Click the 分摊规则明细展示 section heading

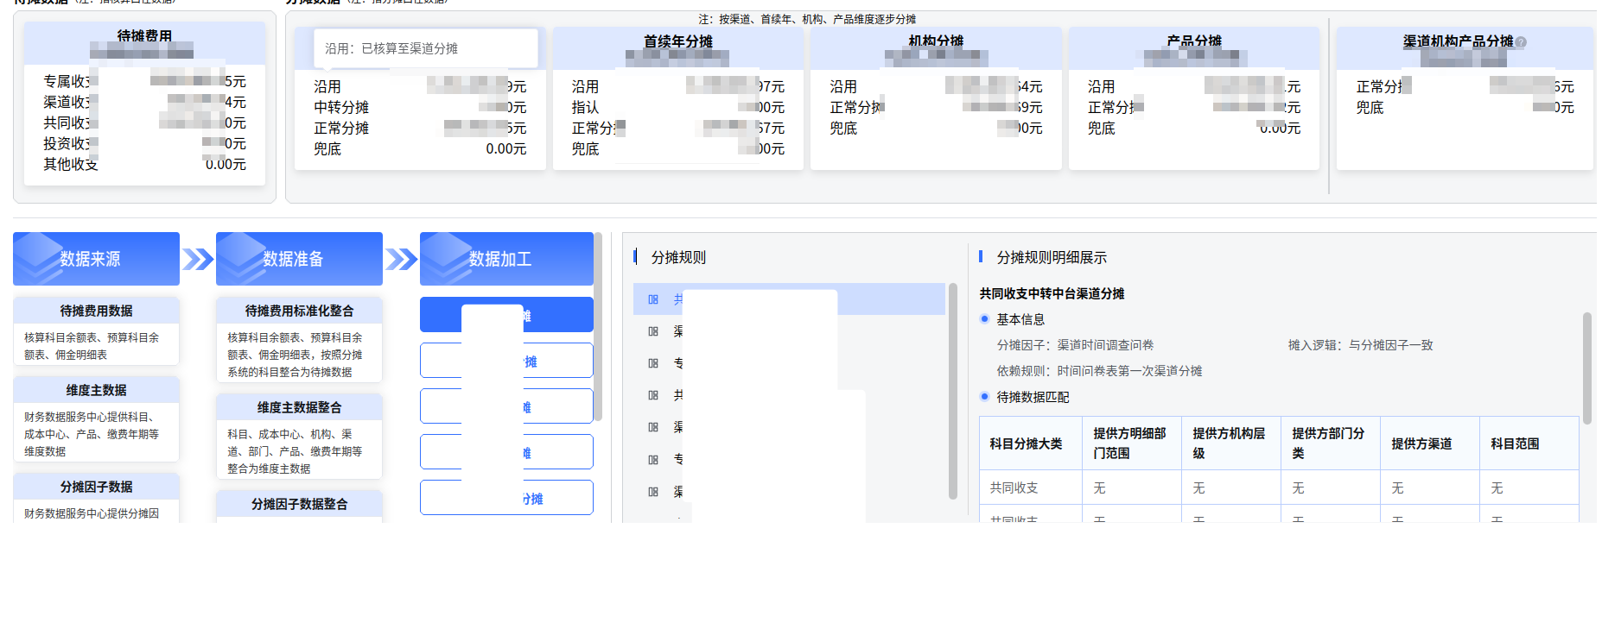pos(1052,257)
